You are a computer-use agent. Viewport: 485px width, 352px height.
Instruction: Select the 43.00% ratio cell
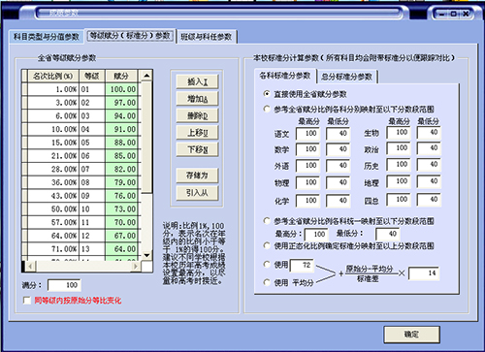click(53, 196)
